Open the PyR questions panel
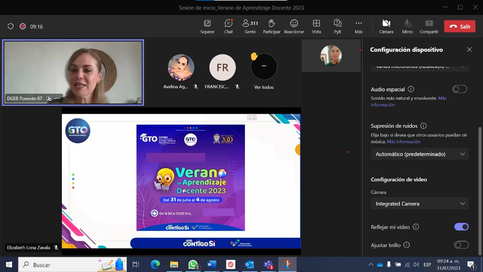This screenshot has width=483, height=272. pos(337,26)
